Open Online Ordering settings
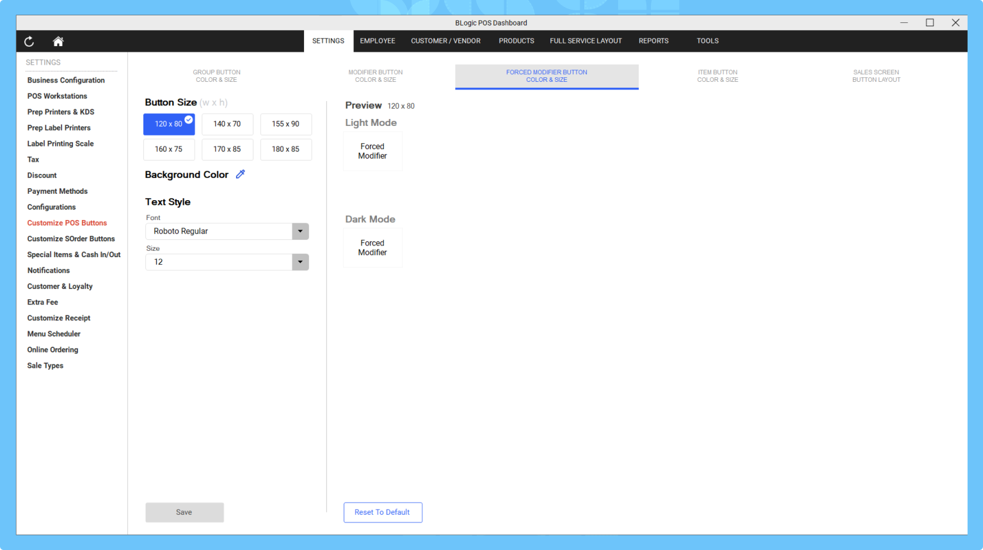Screen dimensions: 983x550 click(x=52, y=350)
